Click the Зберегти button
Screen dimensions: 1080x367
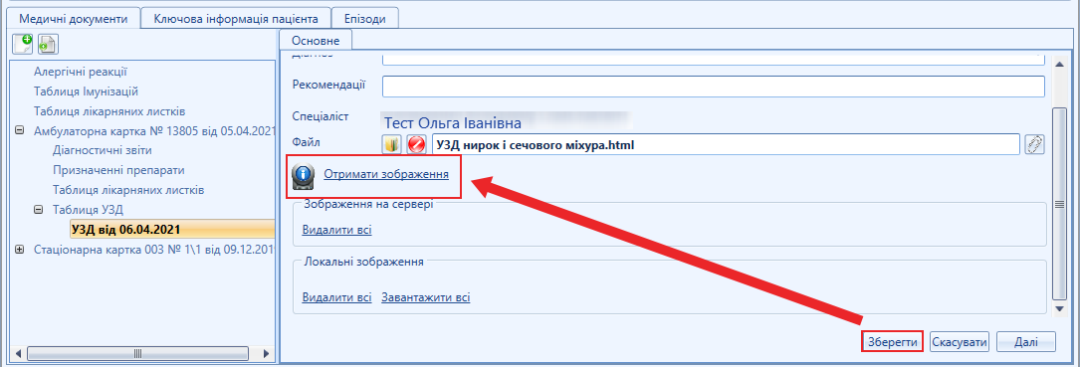coord(892,341)
